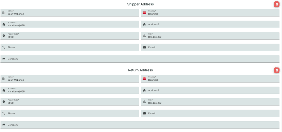282x132 pixels.
Task: Delete the Return Address section
Action: coord(276,70)
